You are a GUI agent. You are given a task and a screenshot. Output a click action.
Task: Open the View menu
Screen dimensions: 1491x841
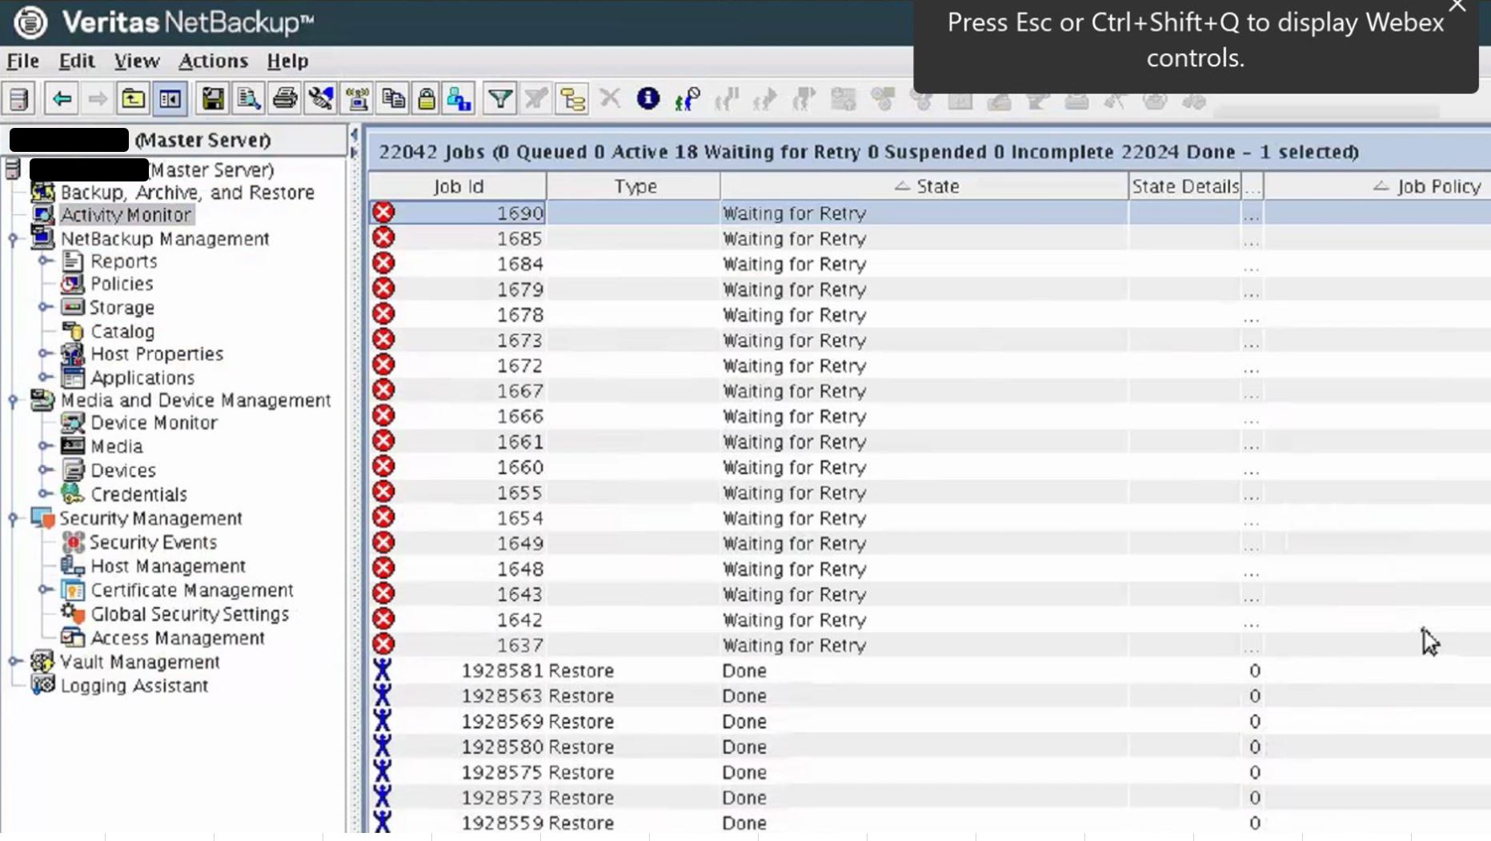point(137,61)
